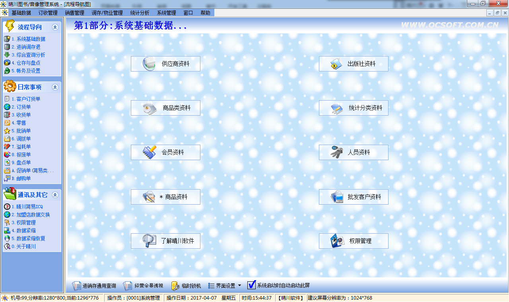
Task: Open 3. 收货单 icon
Action: click(x=7, y=115)
